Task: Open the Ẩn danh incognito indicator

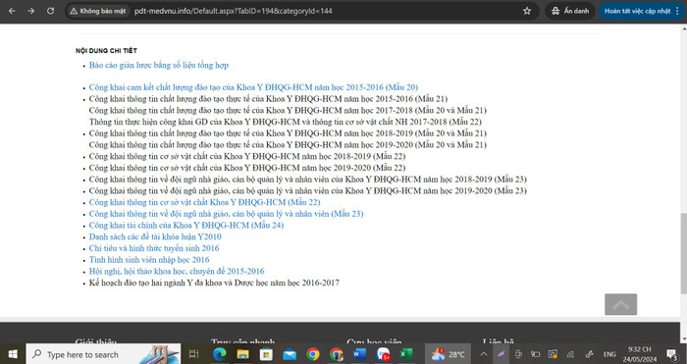Action: point(570,11)
